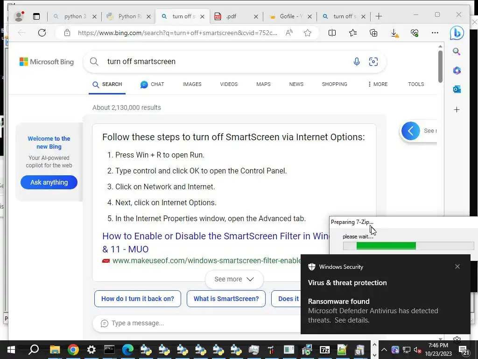Image resolution: width=478 pixels, height=359 pixels.
Task: Open Edge Settings and more menu
Action: (x=435, y=33)
